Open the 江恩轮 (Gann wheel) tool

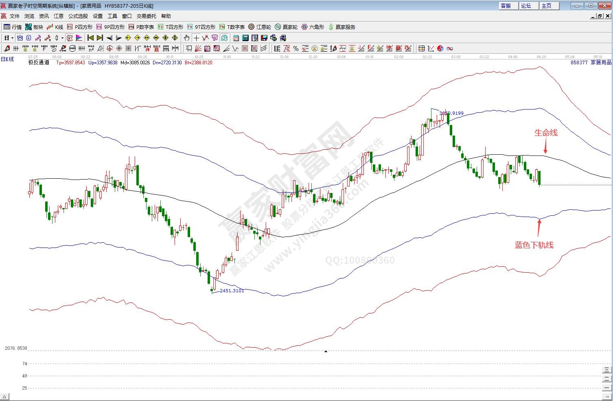pyautogui.click(x=260, y=27)
